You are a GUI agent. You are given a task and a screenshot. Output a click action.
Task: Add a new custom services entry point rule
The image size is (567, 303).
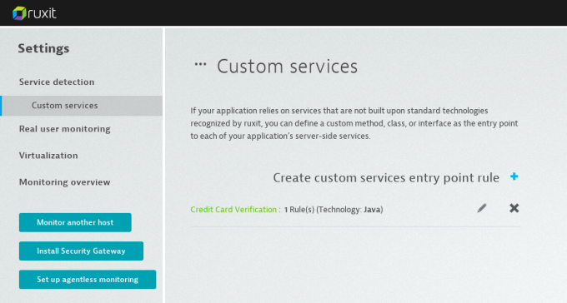(514, 176)
